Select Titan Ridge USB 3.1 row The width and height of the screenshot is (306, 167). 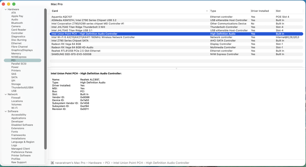tap(177, 31)
